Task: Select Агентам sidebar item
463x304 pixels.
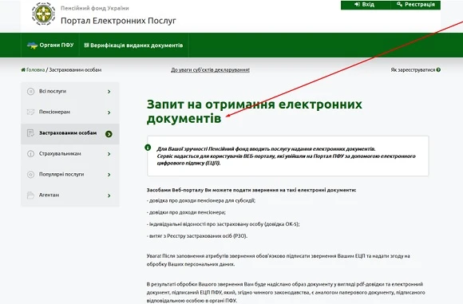Action: tap(70, 195)
